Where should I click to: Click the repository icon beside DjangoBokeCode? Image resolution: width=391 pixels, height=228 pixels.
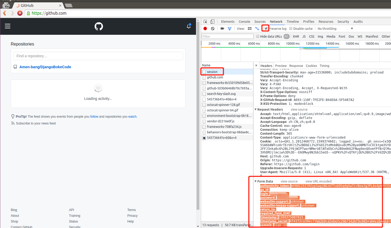pyautogui.click(x=15, y=67)
